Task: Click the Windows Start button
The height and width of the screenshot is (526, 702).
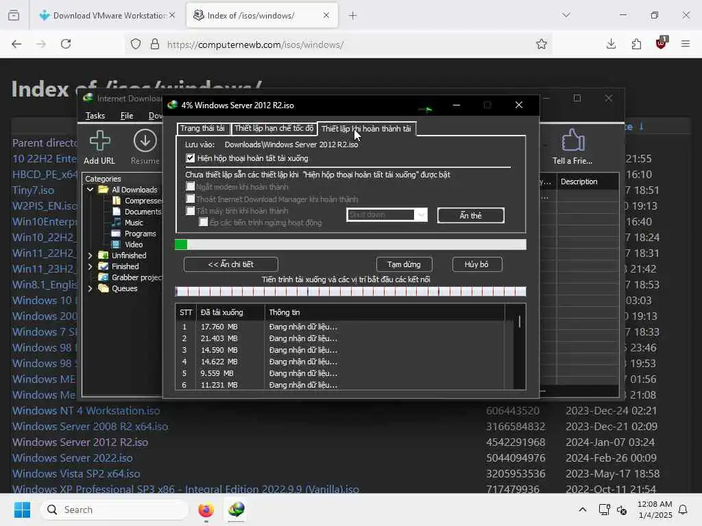Action: [22, 510]
